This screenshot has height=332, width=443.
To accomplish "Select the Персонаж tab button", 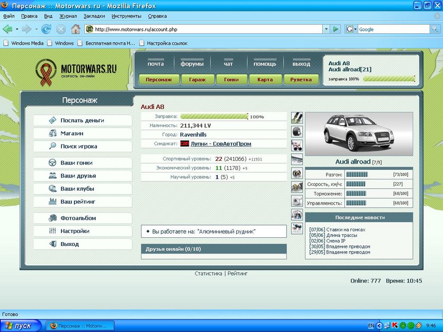I will [159, 79].
